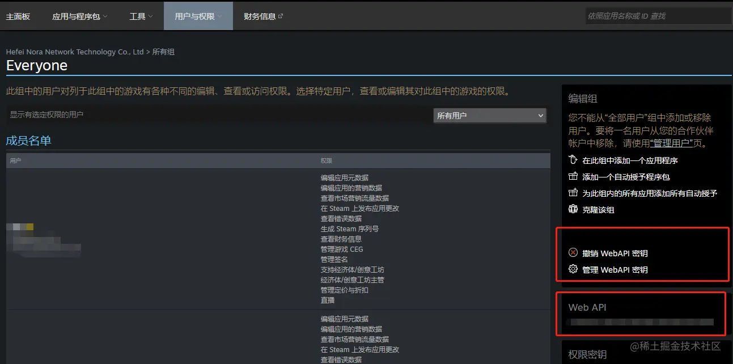The image size is (733, 364).
Task: Click the revoke WebAPI key icon
Action: (573, 253)
